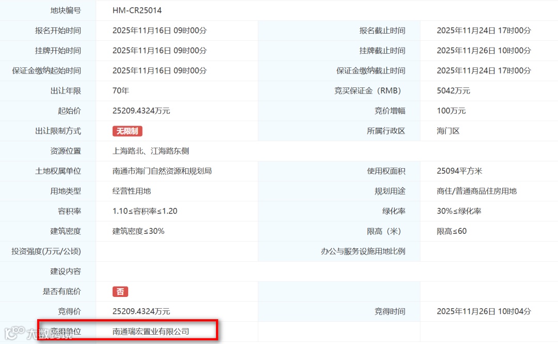Image resolution: width=558 pixels, height=344 pixels.
Task: Click the 建筑密度 row label
Action: pyautogui.click(x=66, y=231)
